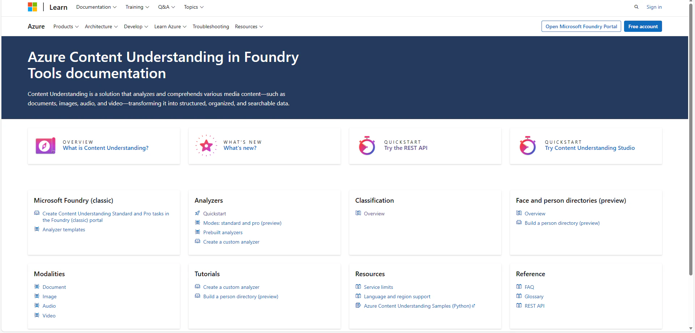Click icon beside Service limits

coord(358,287)
